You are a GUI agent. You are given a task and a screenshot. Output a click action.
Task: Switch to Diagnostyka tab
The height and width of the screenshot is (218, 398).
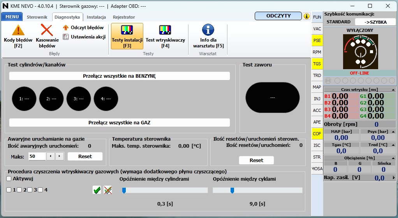click(67, 17)
